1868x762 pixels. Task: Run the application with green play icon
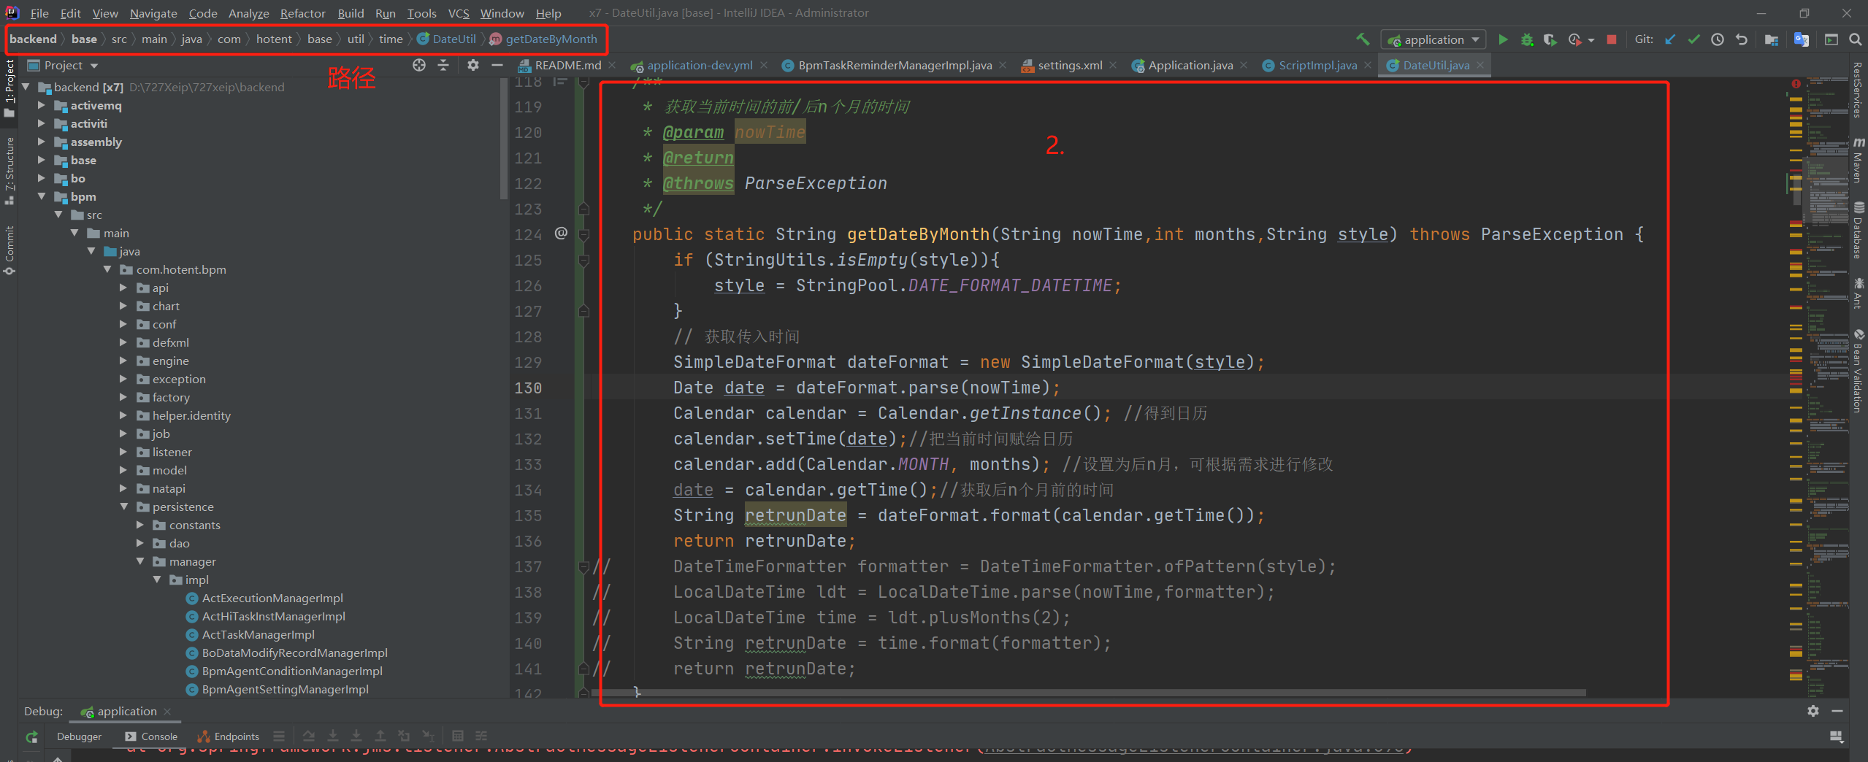pyautogui.click(x=1503, y=39)
